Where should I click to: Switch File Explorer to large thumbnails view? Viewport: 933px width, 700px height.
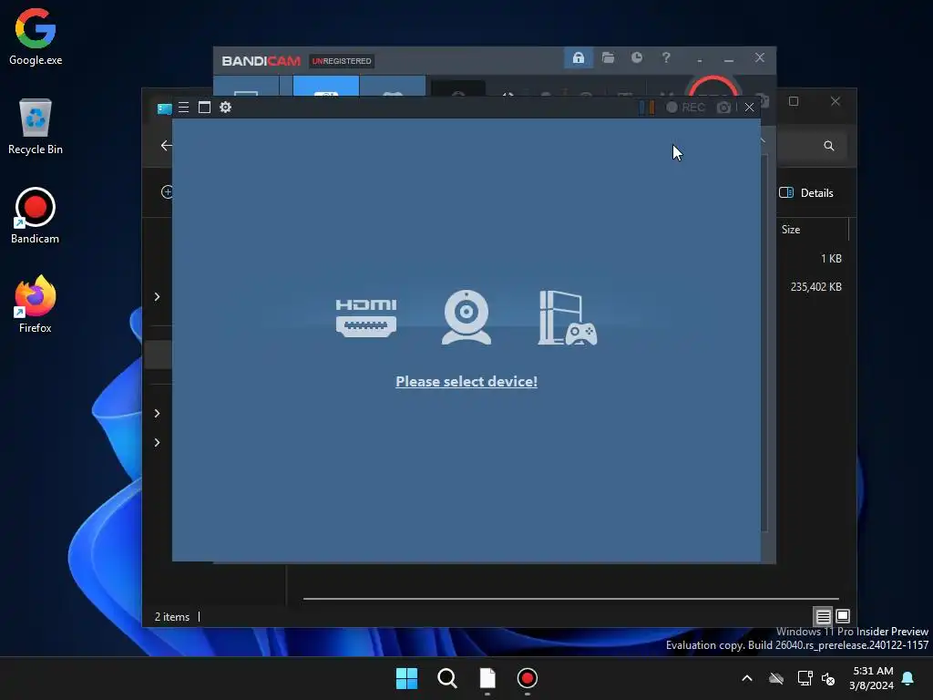click(x=843, y=616)
